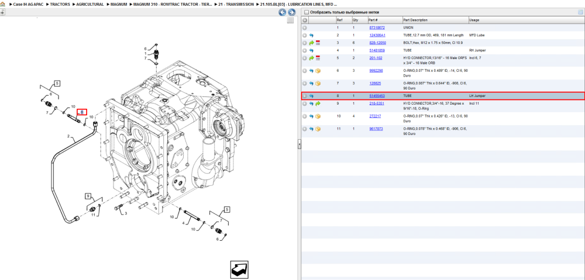The width and height of the screenshot is (585, 280).
Task: Select callout 8 in the diagram
Action: (x=82, y=112)
